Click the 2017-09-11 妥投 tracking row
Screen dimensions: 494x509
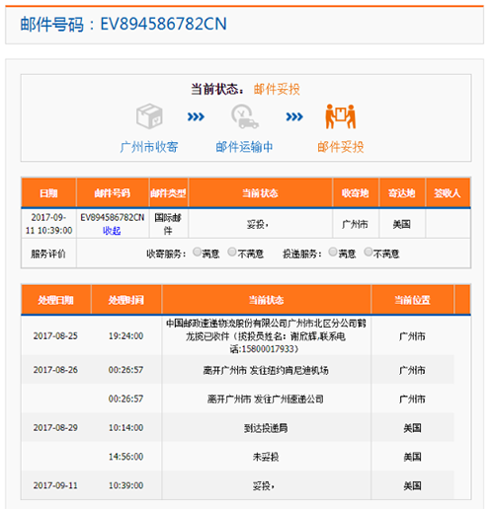[238, 485]
